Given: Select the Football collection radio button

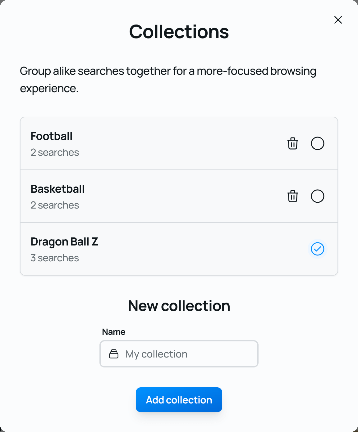Looking at the screenshot, I should (x=317, y=143).
